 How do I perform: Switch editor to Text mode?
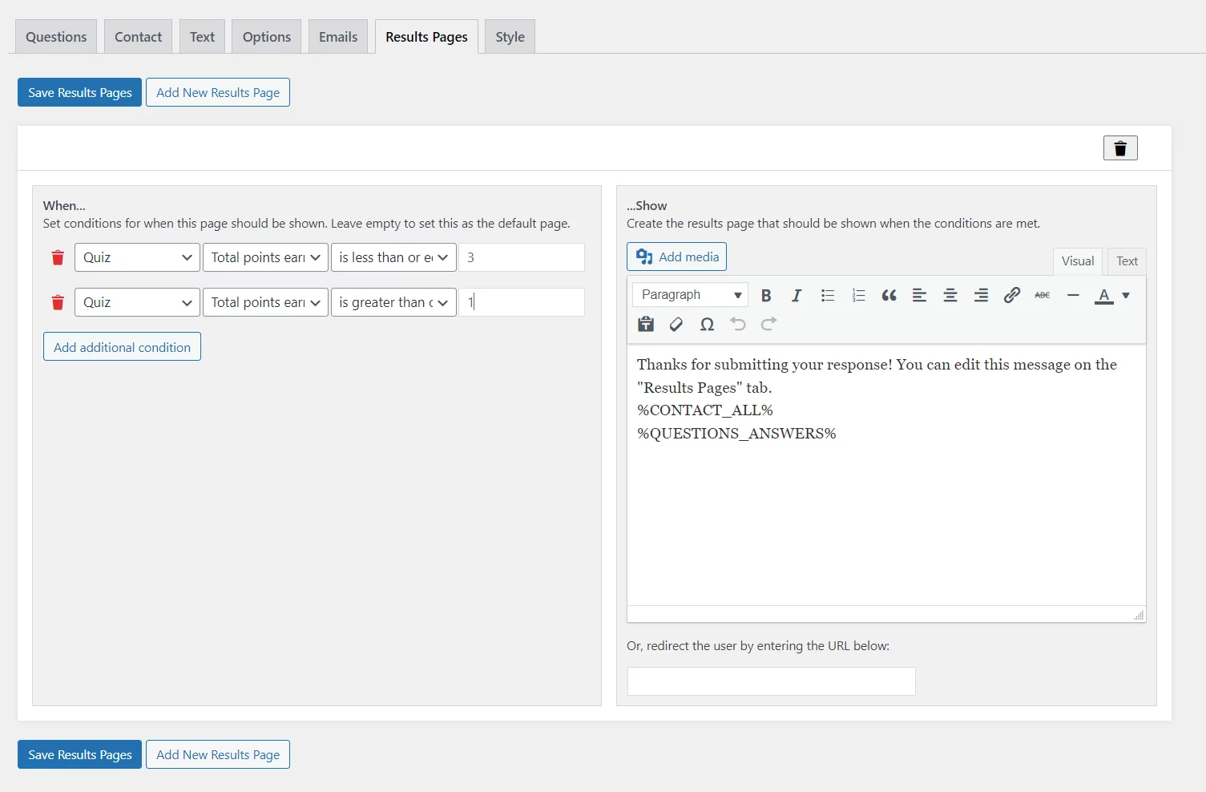point(1127,261)
